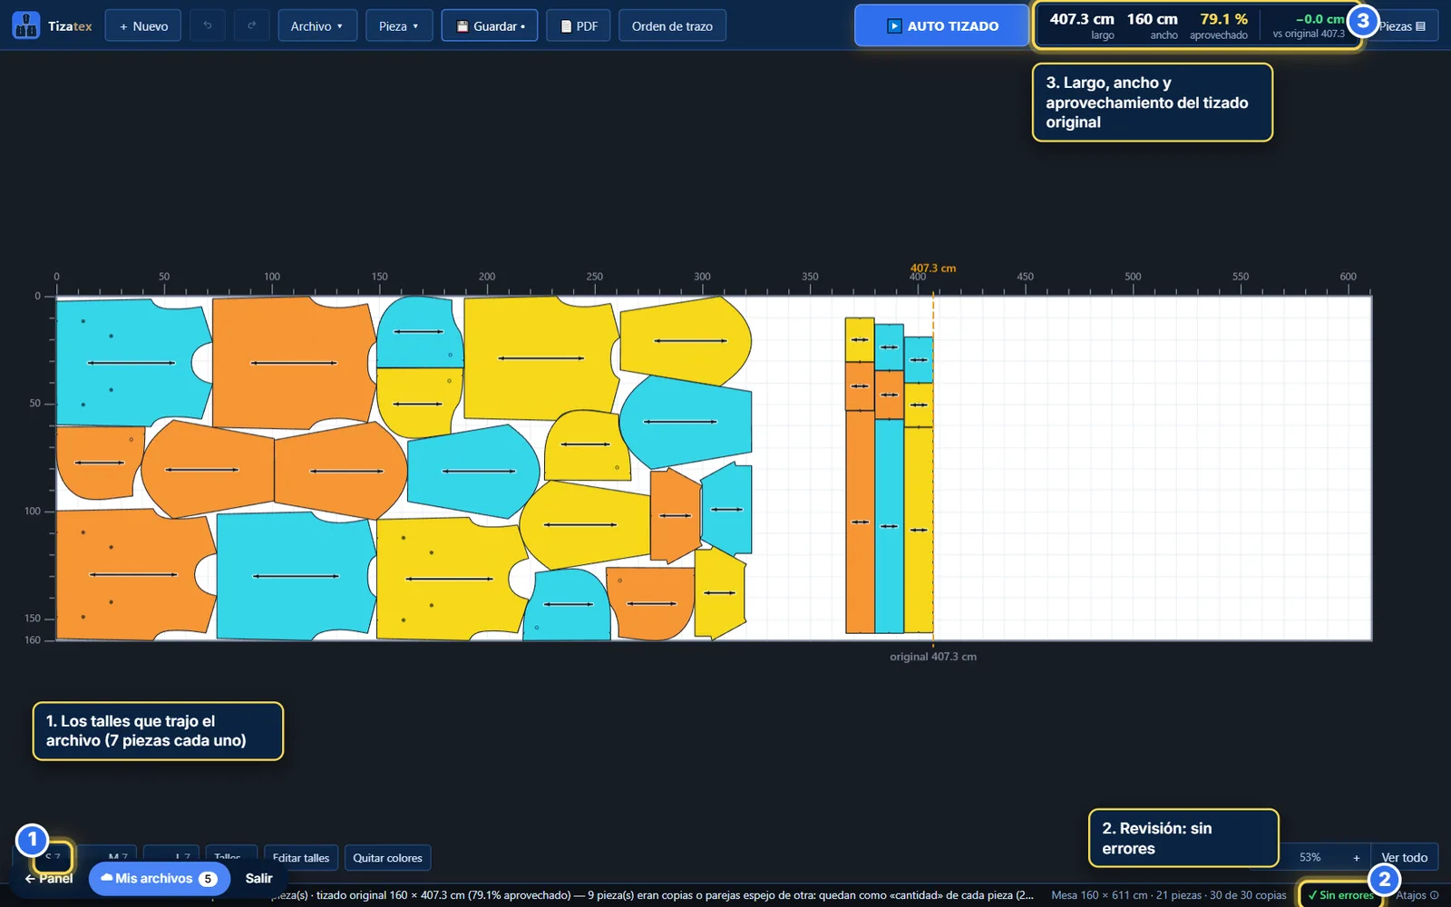This screenshot has height=907, width=1451.
Task: Export the marker as PDF
Action: [579, 25]
